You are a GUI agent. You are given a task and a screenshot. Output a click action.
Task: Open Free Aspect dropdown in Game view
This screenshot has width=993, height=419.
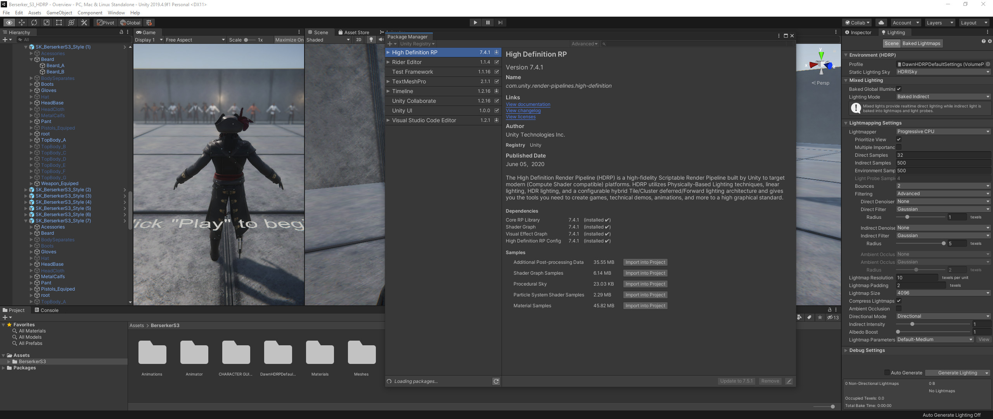195,40
